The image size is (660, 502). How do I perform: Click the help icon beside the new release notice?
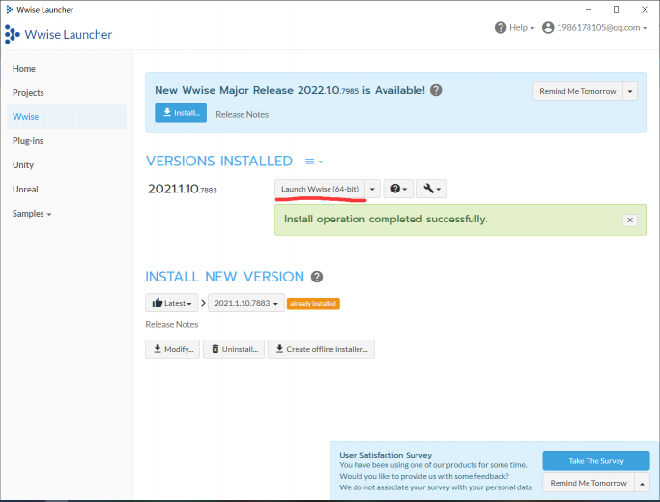[x=436, y=90]
